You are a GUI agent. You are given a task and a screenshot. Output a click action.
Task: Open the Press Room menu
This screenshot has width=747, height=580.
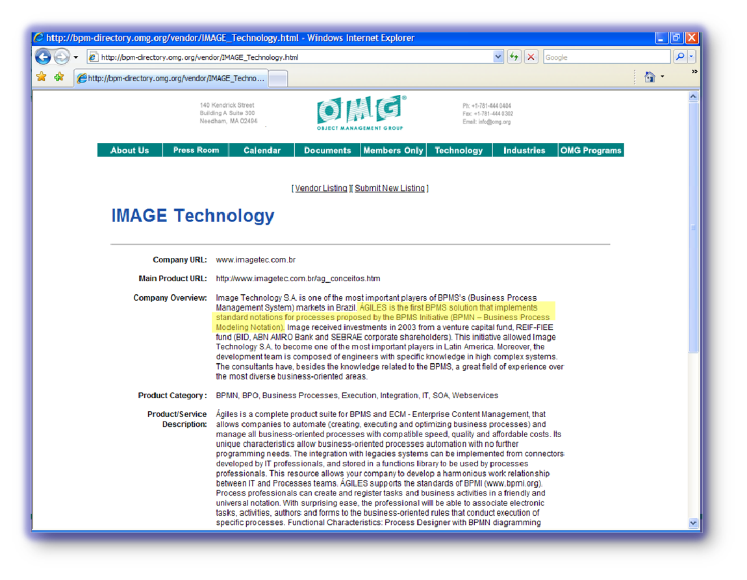196,150
